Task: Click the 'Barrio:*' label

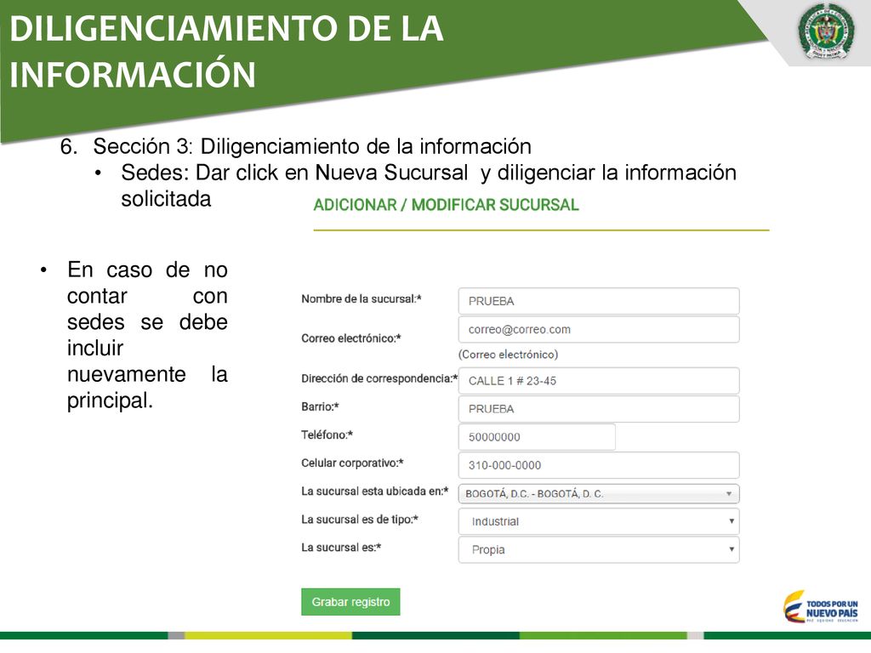Action: point(320,407)
